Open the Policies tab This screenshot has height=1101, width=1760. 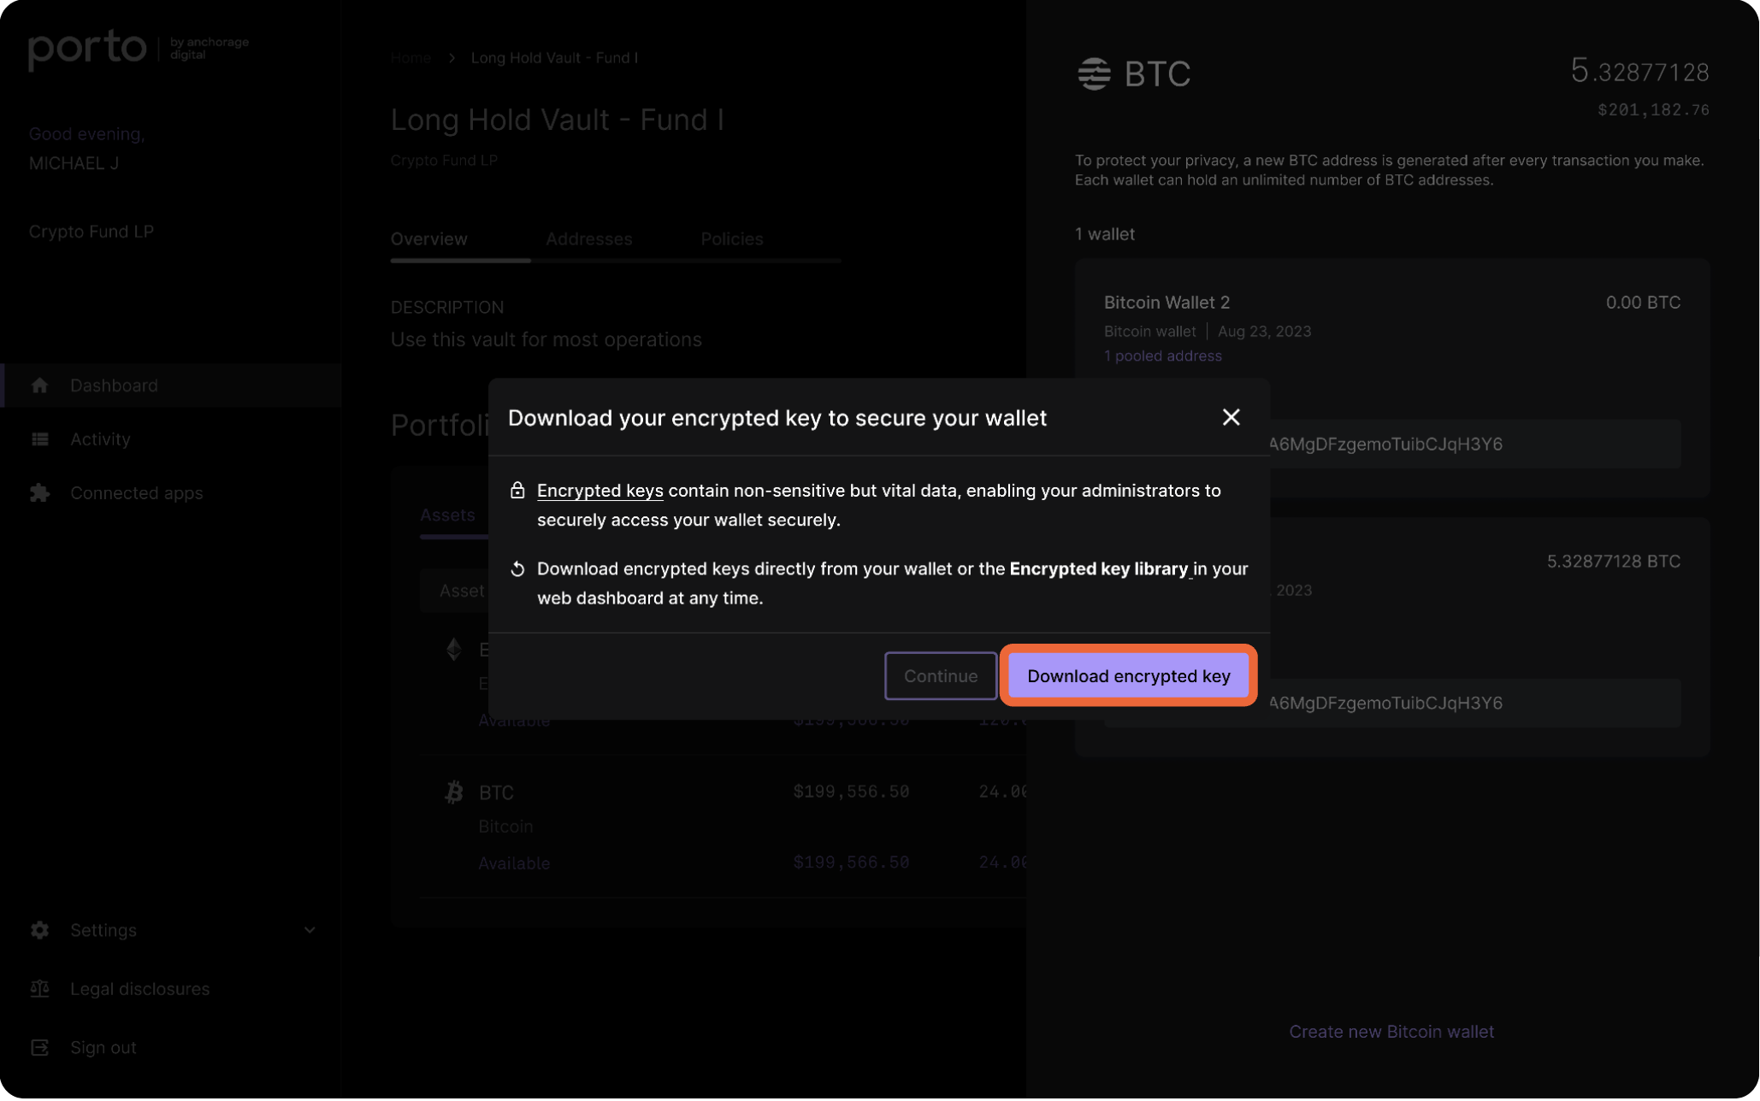pyautogui.click(x=732, y=239)
